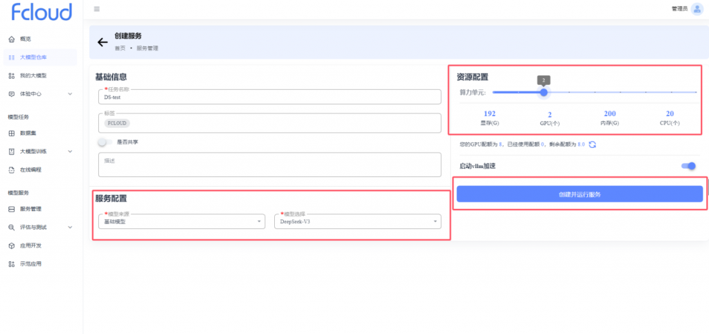The width and height of the screenshot is (709, 334).
Task: Click the hamburger menu collapse icon
Action: tap(96, 9)
